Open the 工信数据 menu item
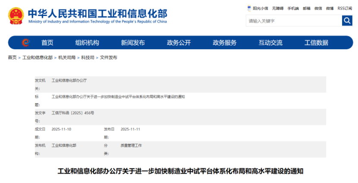The width and height of the screenshot is (358, 183). pyautogui.click(x=316, y=43)
